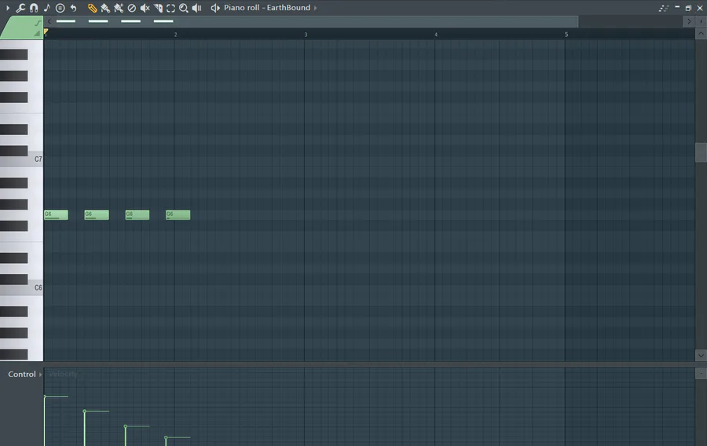The image size is (707, 446).
Task: Toggle the slide triangle icon
Action: click(x=37, y=33)
